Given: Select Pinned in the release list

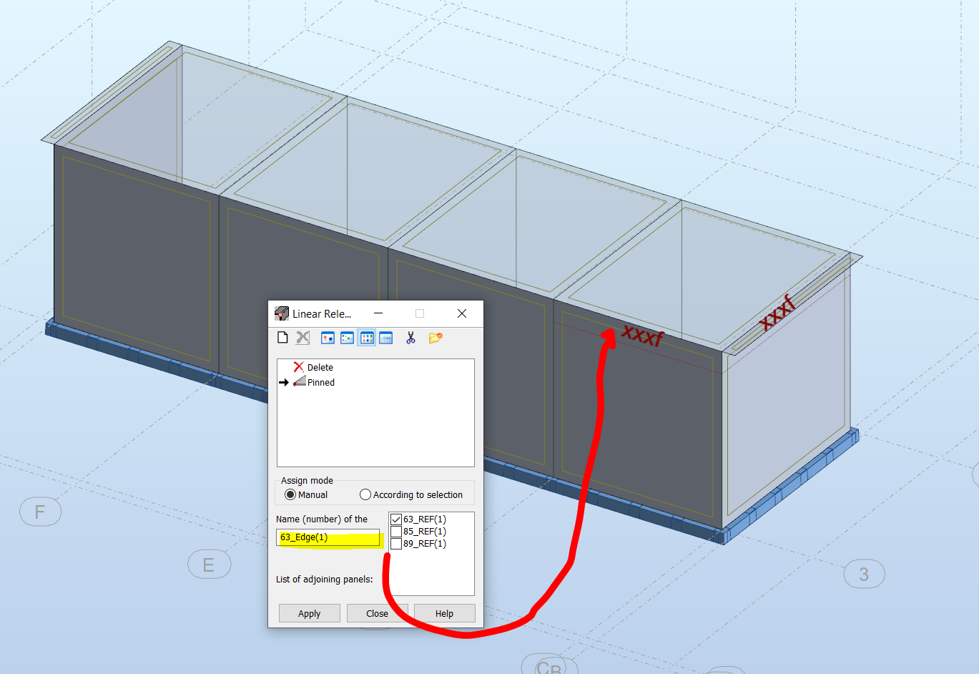Looking at the screenshot, I should click(320, 382).
